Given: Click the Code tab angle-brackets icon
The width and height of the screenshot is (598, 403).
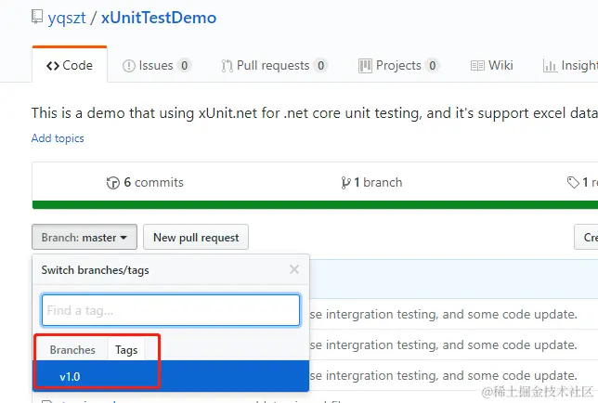Looking at the screenshot, I should pyautogui.click(x=53, y=66).
